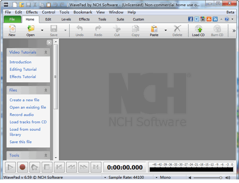This screenshot has height=183, width=239.
Task: Click the Load CD icon
Action: [198, 29]
